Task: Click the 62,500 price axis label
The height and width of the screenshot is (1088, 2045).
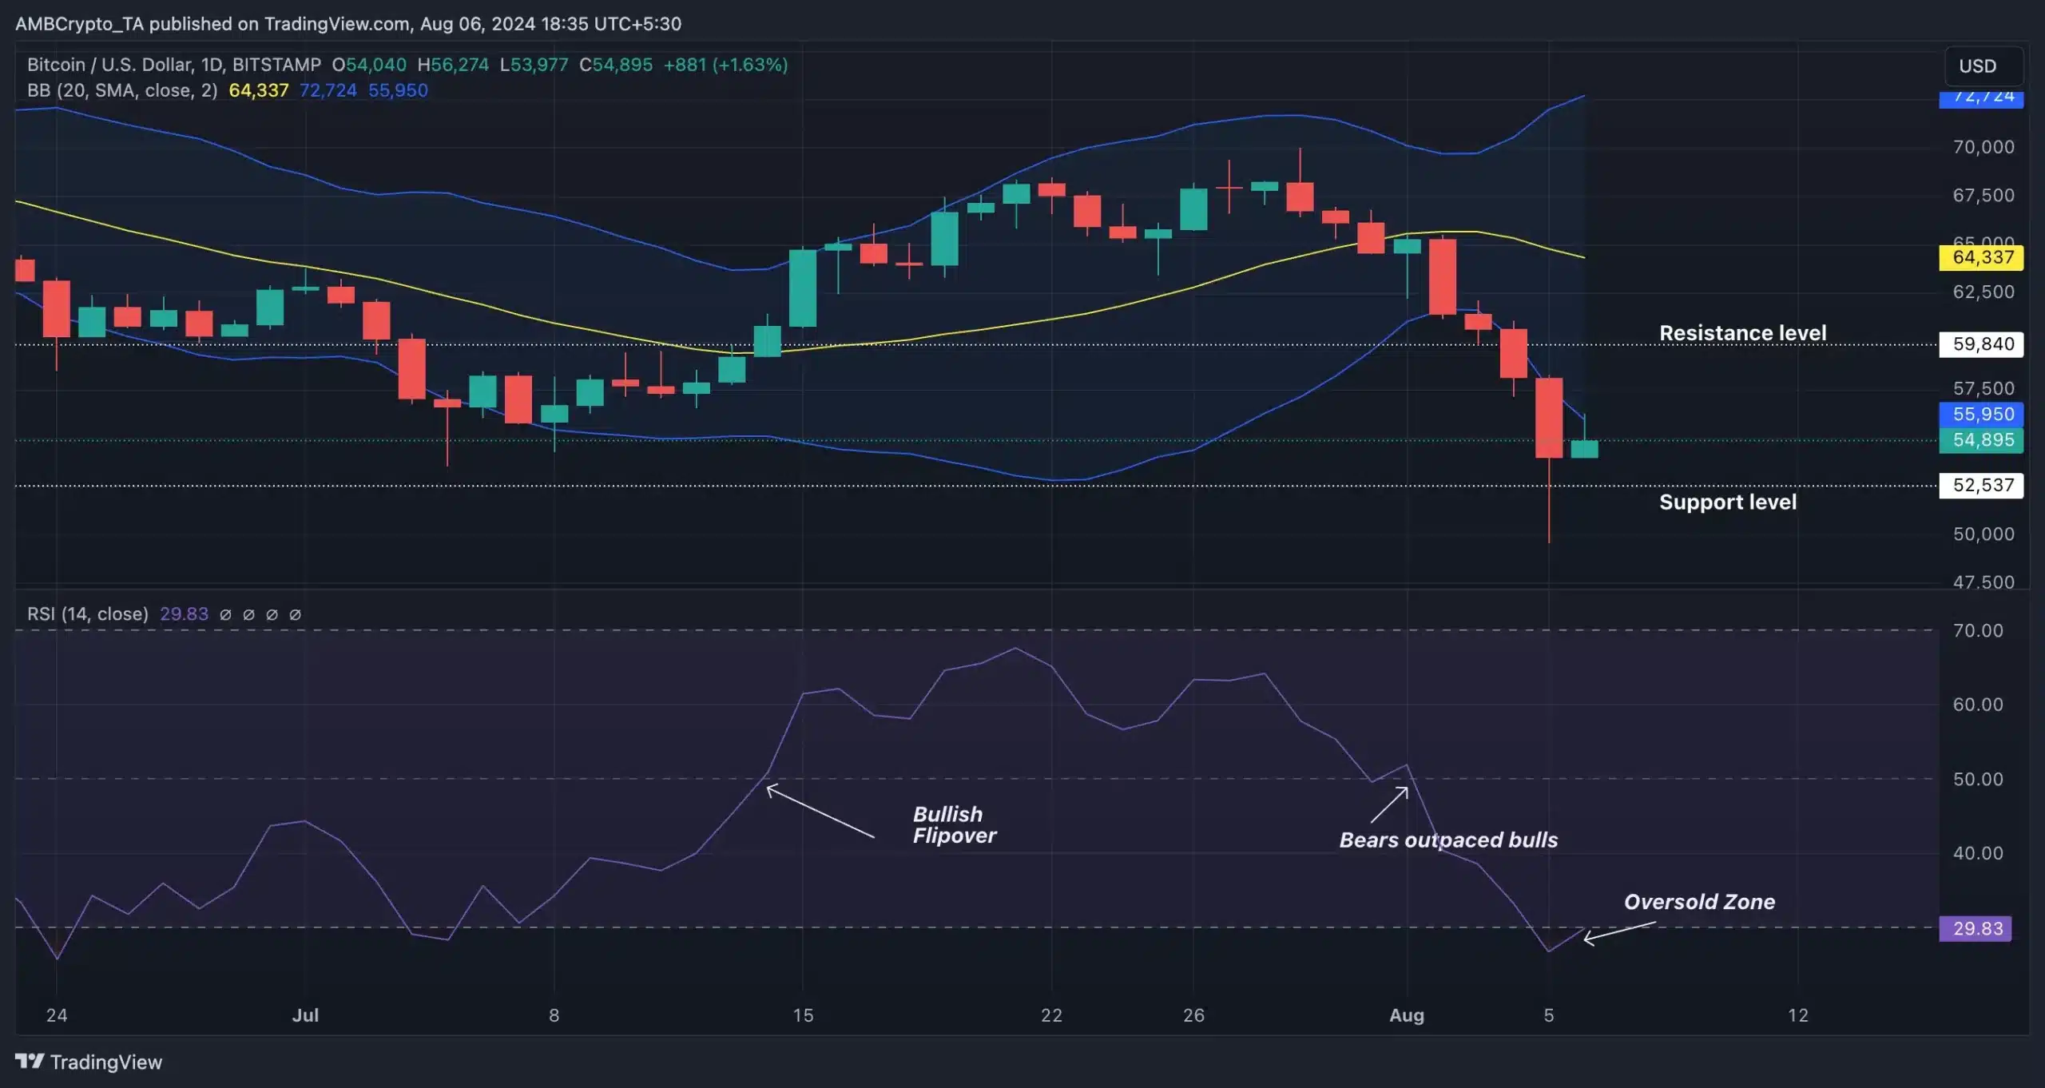Action: [1983, 292]
